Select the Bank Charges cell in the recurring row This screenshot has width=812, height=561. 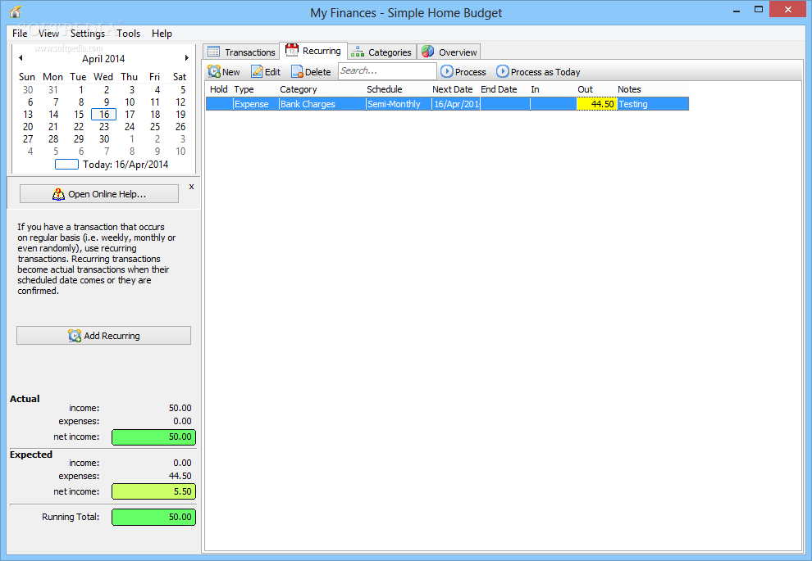pos(322,104)
